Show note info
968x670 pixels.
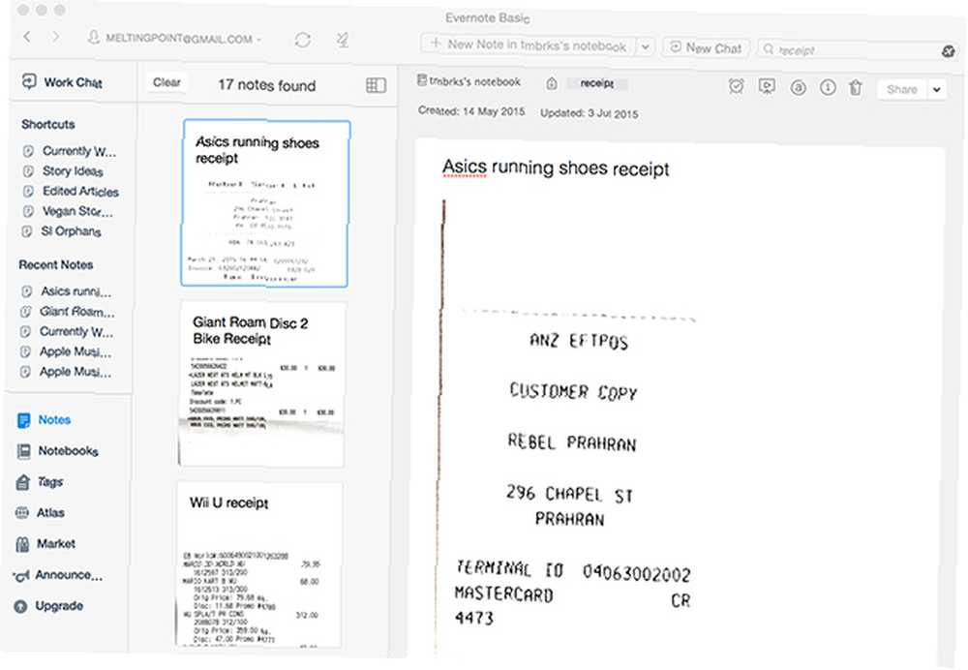pyautogui.click(x=828, y=88)
